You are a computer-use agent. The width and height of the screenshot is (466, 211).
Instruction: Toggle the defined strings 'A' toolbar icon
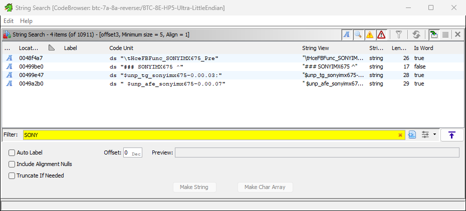pos(347,34)
